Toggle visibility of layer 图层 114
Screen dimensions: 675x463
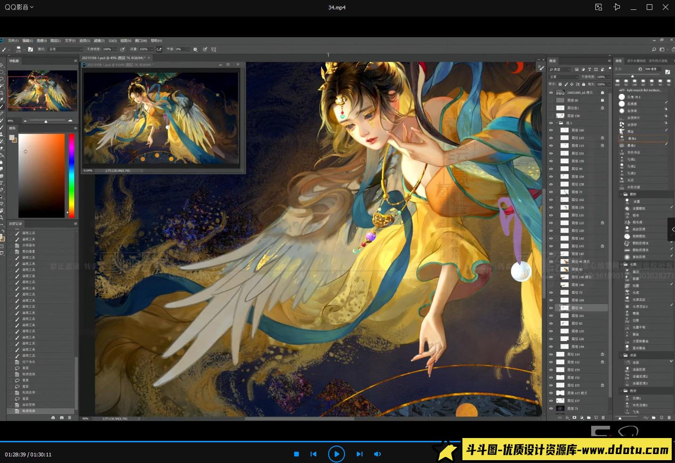(551, 354)
